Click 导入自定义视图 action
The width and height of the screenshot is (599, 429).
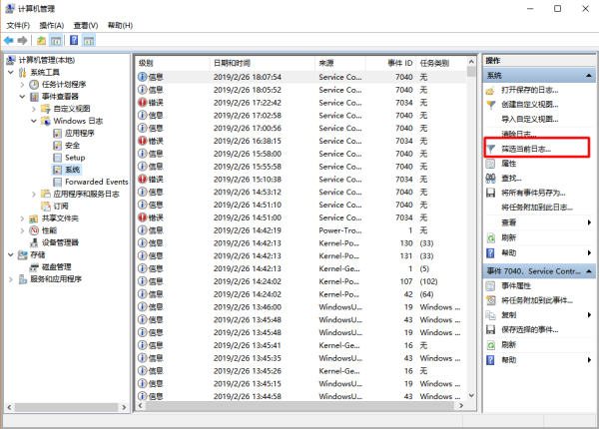click(x=529, y=120)
